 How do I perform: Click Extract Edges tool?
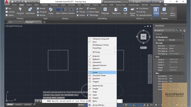point(93,12)
